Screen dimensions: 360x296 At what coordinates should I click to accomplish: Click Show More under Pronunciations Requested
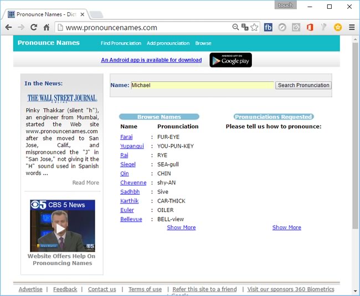click(287, 227)
